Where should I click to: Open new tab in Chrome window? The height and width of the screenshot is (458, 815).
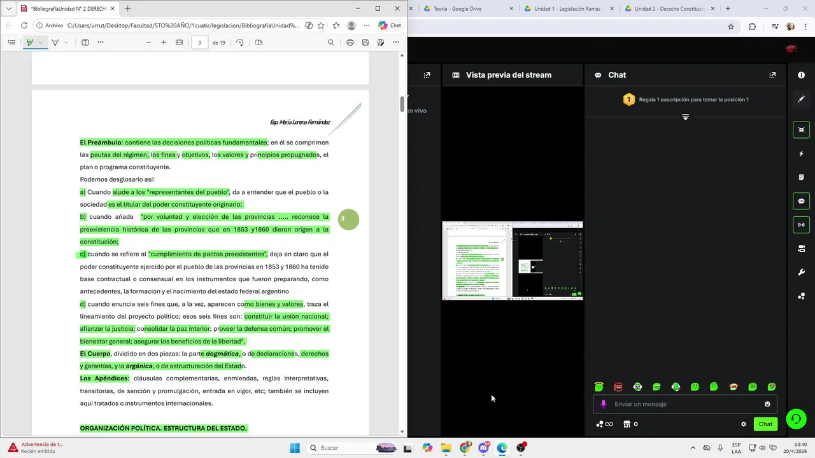tap(728, 9)
